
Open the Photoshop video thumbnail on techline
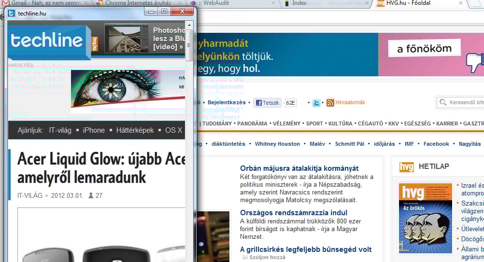click(127, 39)
